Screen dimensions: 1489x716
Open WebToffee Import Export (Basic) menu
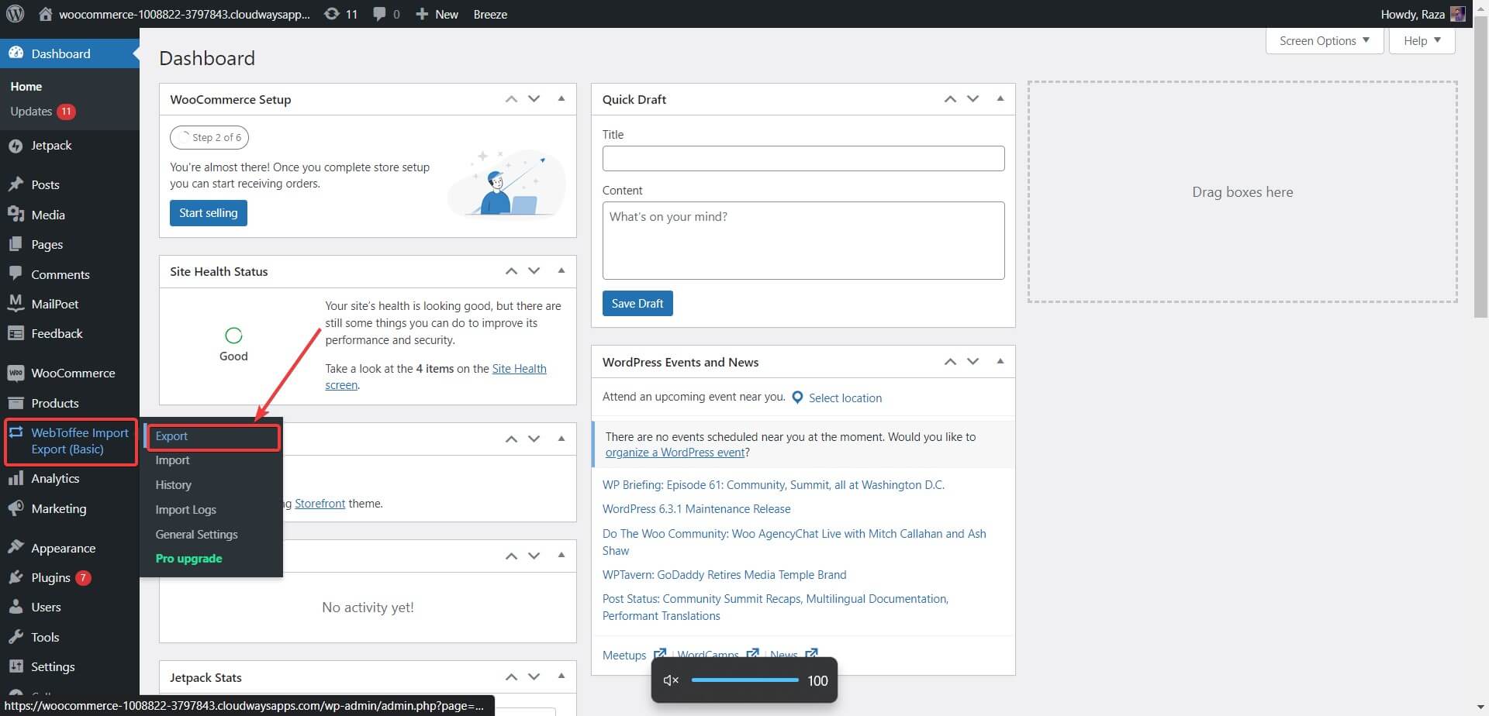point(71,441)
